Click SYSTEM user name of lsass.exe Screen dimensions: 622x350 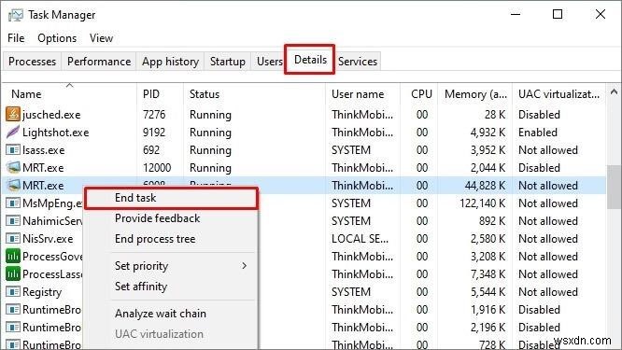point(351,150)
